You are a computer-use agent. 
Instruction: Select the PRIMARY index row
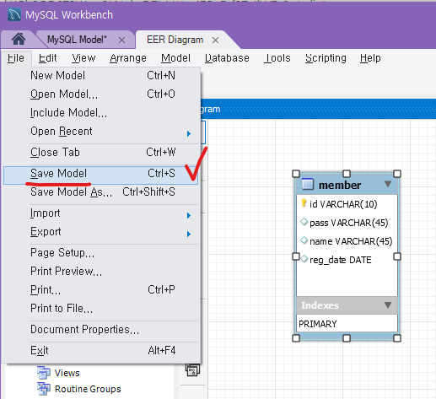[x=347, y=324]
